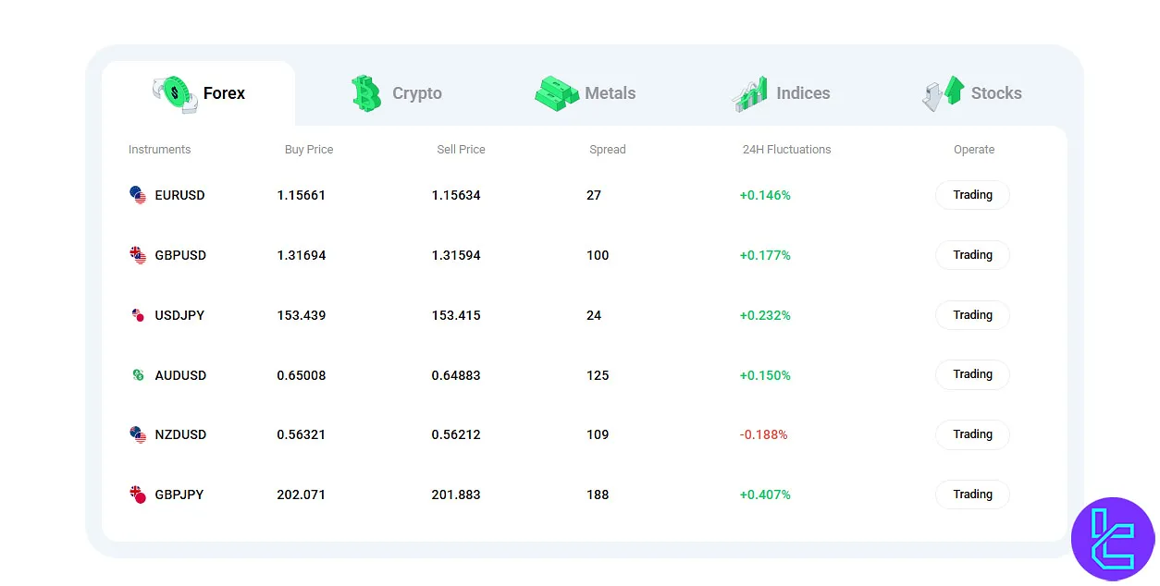Click the GBPJPY flag icon
The width and height of the screenshot is (1160, 586).
coord(137,494)
